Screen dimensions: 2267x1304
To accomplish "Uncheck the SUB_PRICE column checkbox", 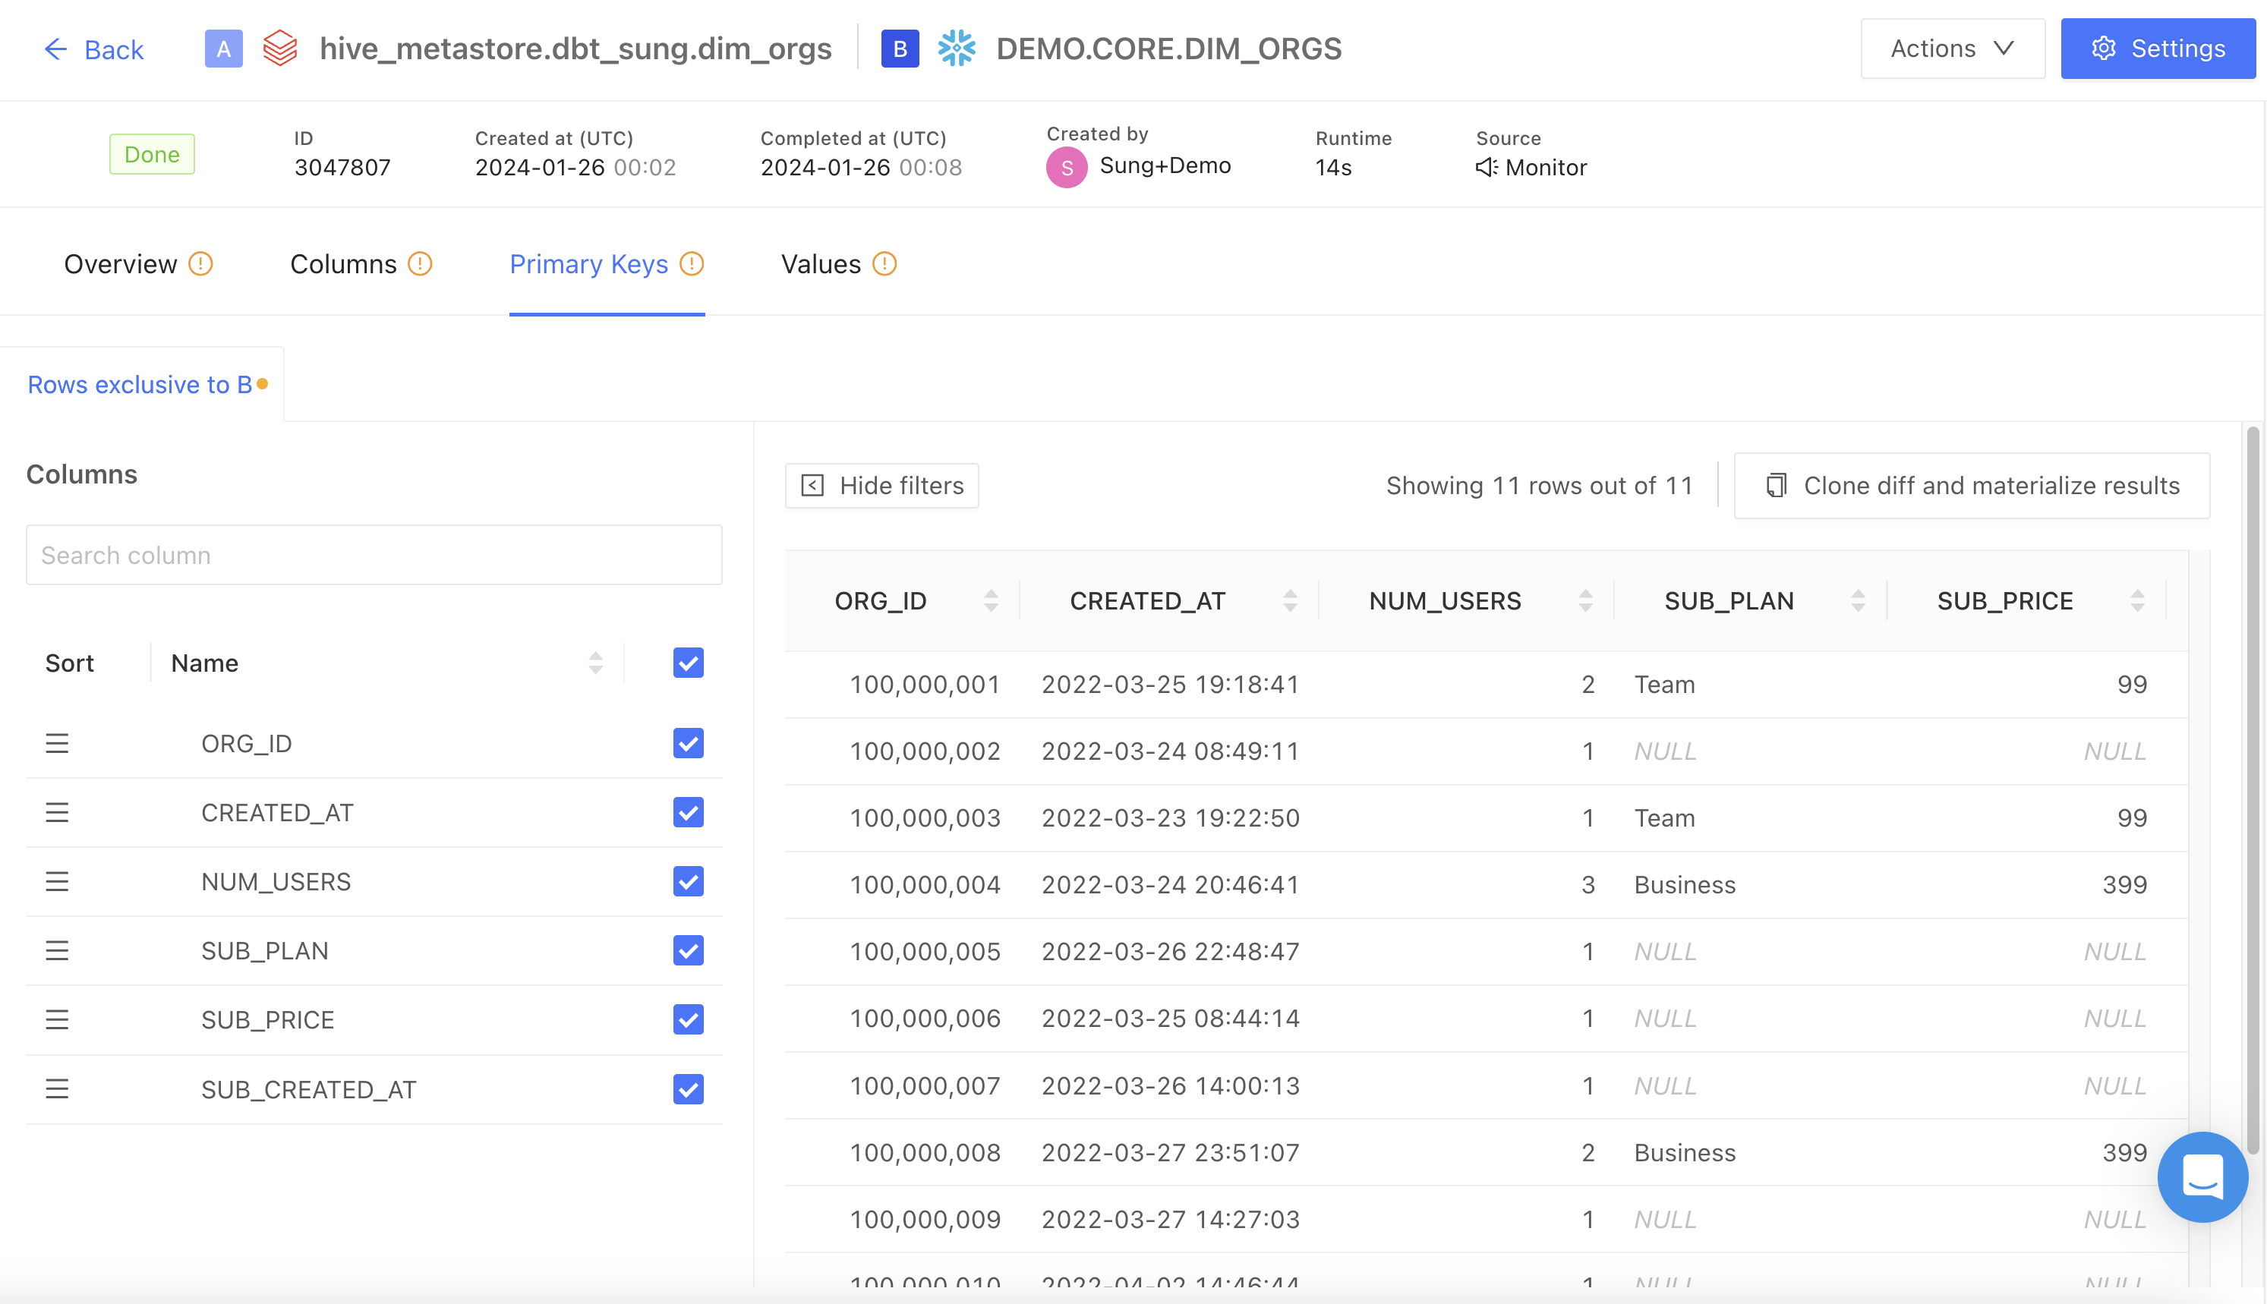I will [688, 1019].
